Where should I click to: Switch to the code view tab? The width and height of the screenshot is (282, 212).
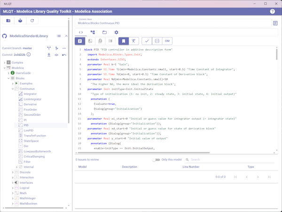(81, 32)
